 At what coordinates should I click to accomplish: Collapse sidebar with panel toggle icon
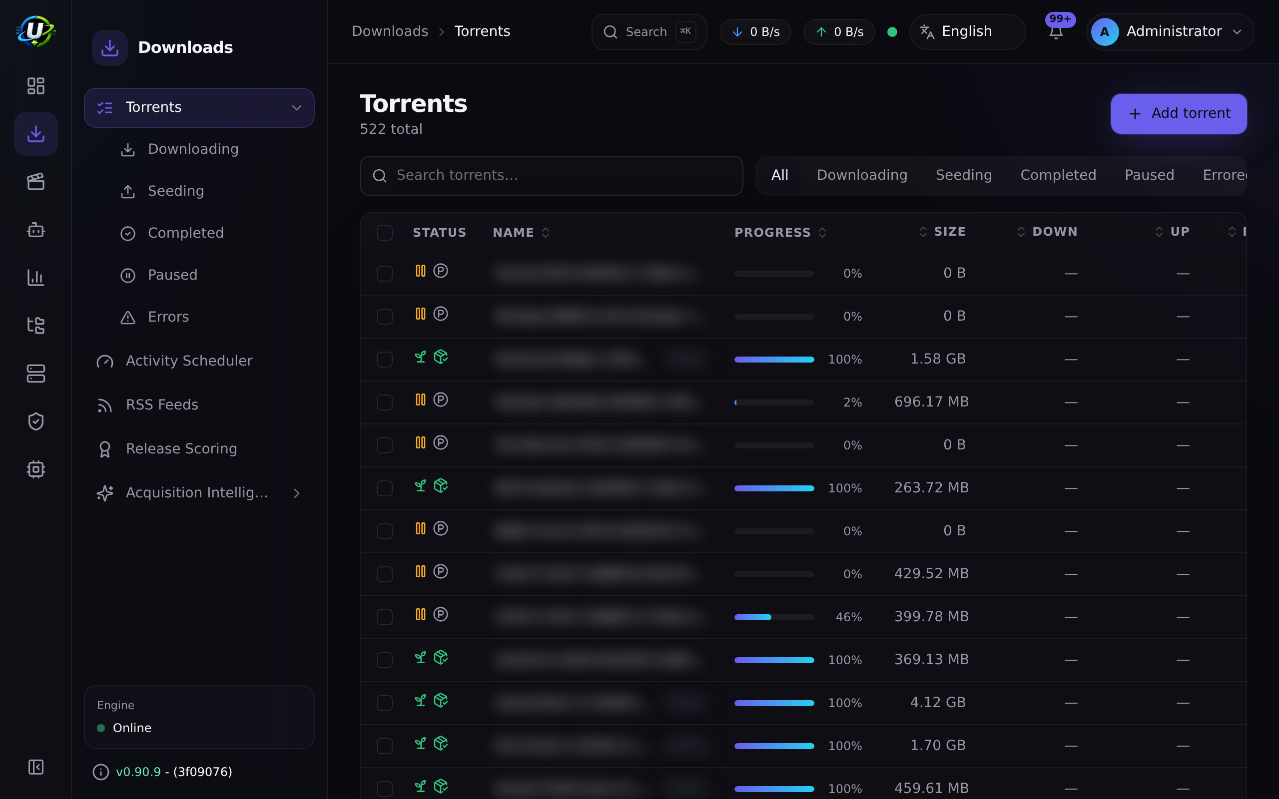[35, 767]
